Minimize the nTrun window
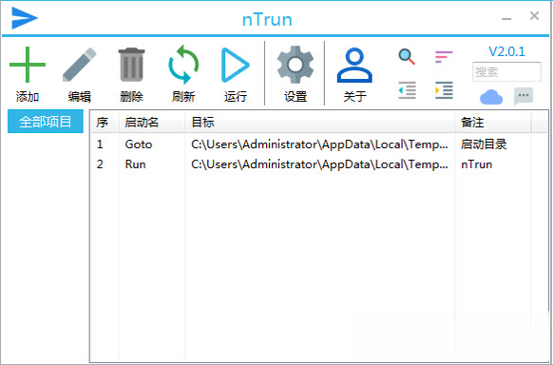Image resolution: width=553 pixels, height=365 pixels. (x=506, y=18)
